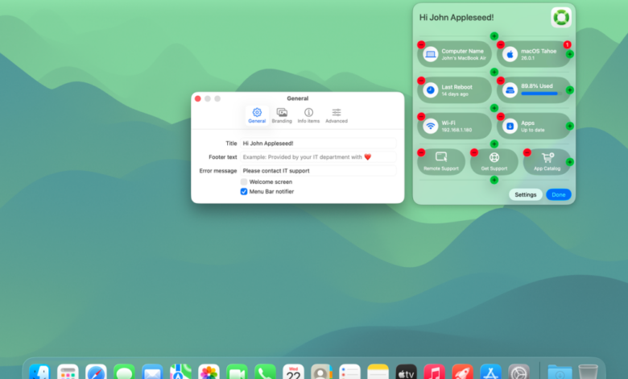Screen dimensions: 628x379
Task: Click the Get Support lifebuoy tile
Action: pyautogui.click(x=494, y=160)
